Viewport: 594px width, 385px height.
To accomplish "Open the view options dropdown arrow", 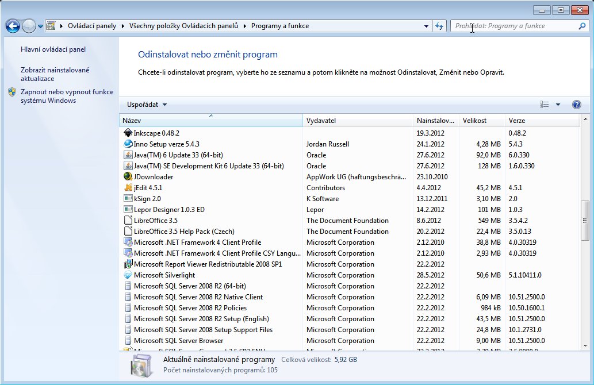I will [558, 105].
